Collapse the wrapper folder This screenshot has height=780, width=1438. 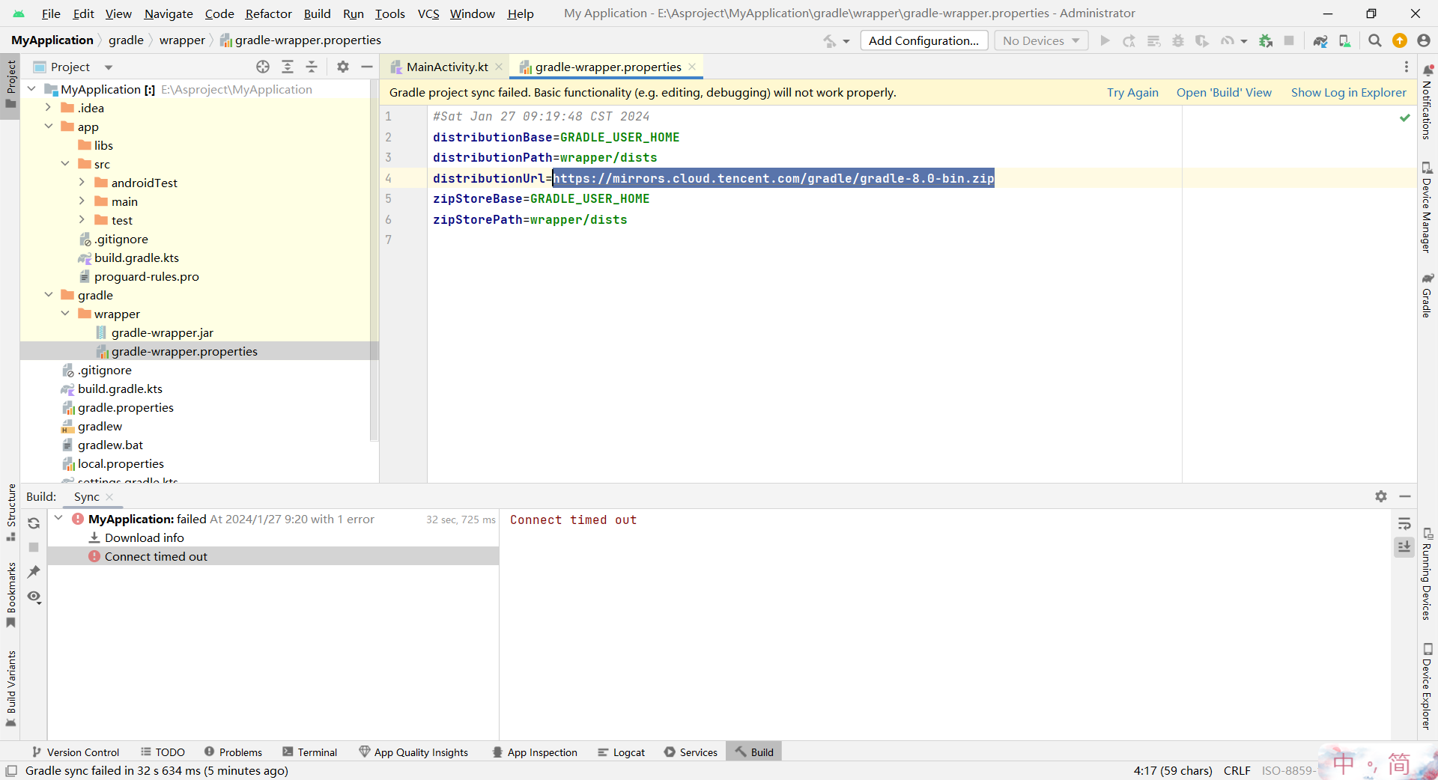click(x=65, y=314)
